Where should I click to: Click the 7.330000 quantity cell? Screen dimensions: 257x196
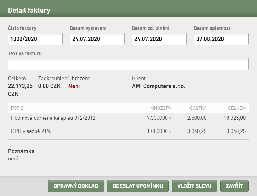[157, 118]
